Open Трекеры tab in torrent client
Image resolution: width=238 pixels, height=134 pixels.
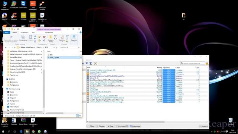pos(101,126)
